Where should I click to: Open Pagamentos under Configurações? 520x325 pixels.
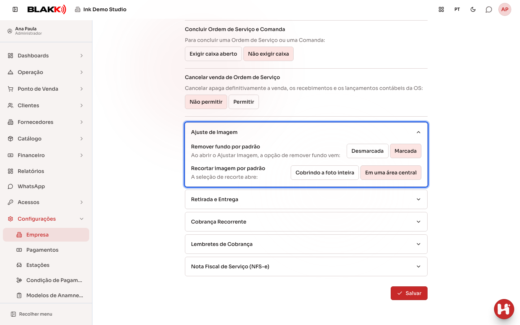point(46,250)
